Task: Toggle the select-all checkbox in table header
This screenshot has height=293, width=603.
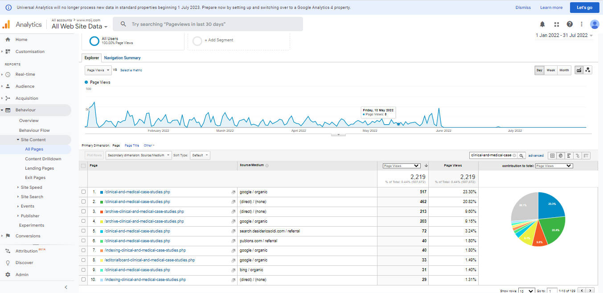Action: [83, 166]
